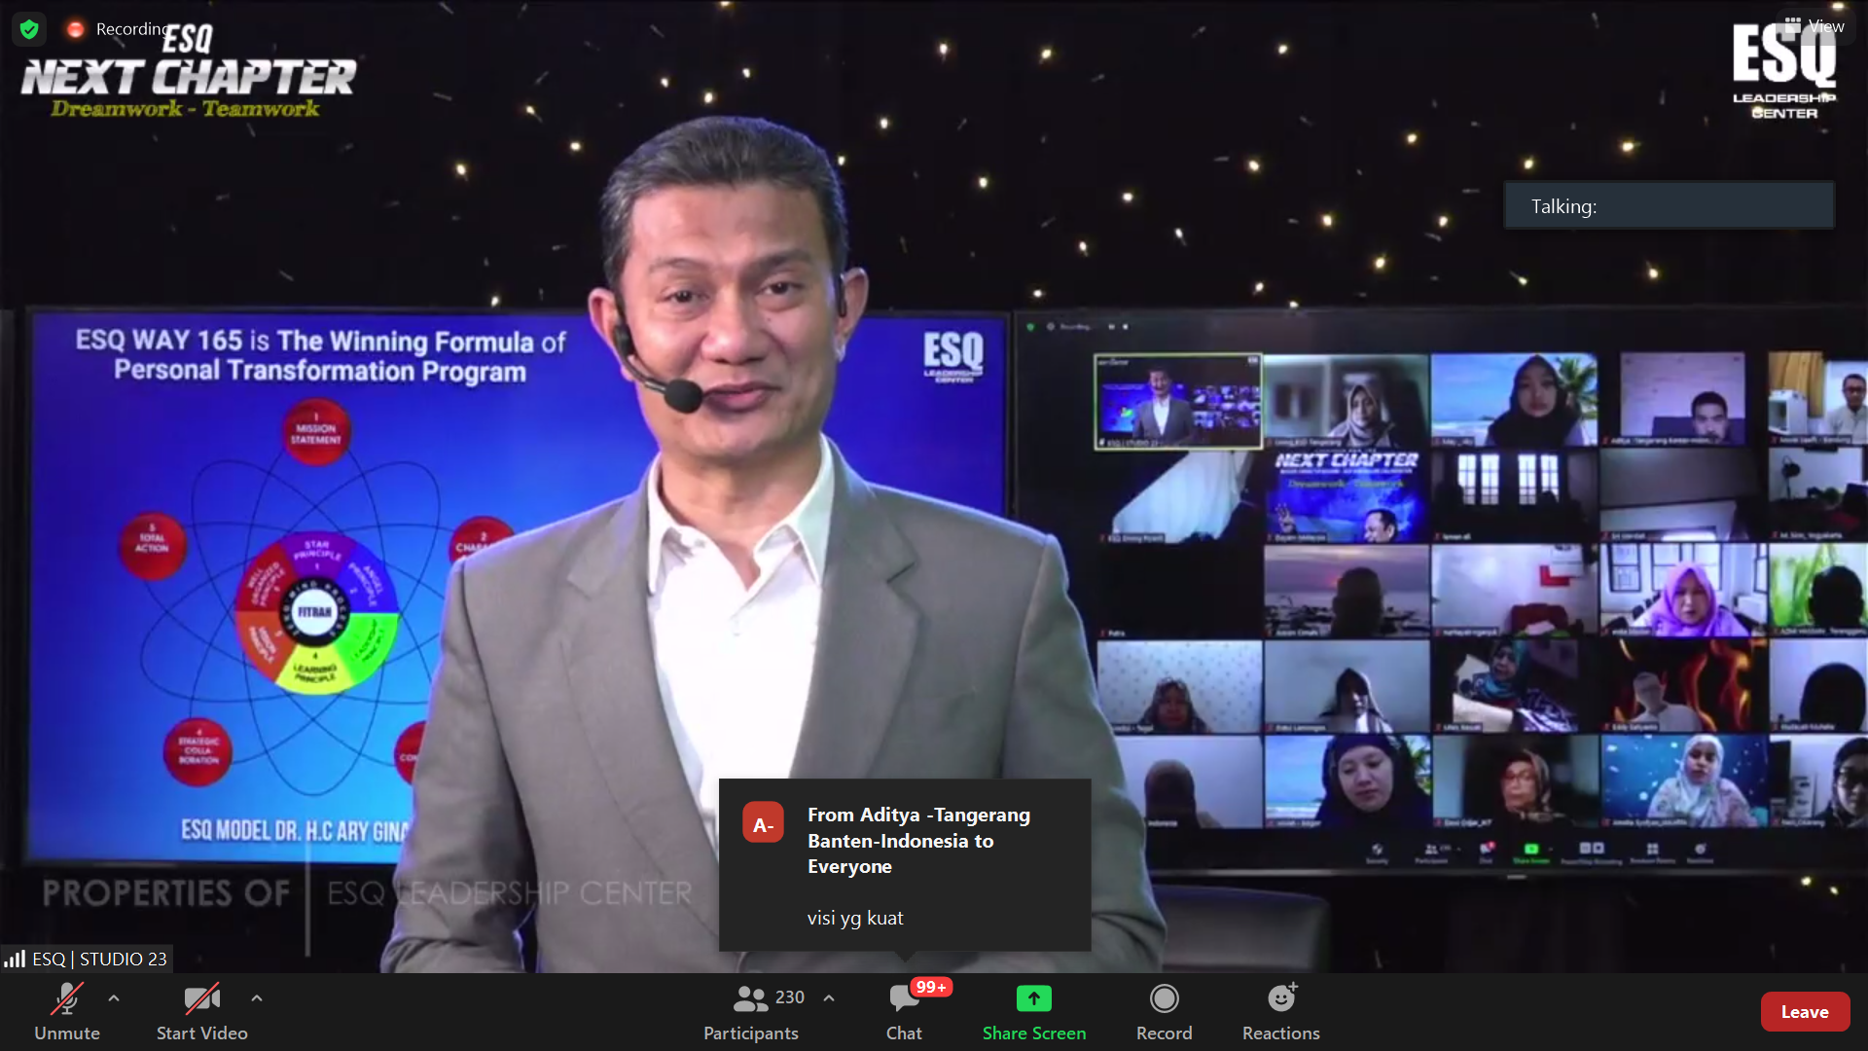Open the Chat panel icon

click(x=903, y=998)
